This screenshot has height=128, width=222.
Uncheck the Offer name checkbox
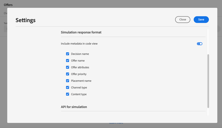point(67,60)
